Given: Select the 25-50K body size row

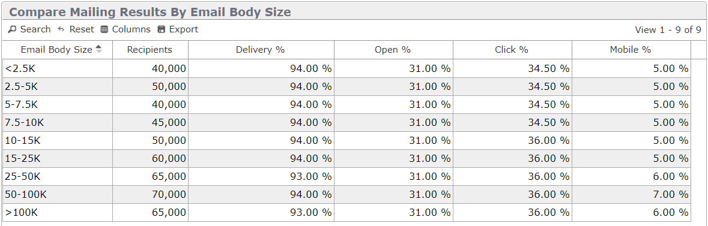Looking at the screenshot, I should (346, 177).
